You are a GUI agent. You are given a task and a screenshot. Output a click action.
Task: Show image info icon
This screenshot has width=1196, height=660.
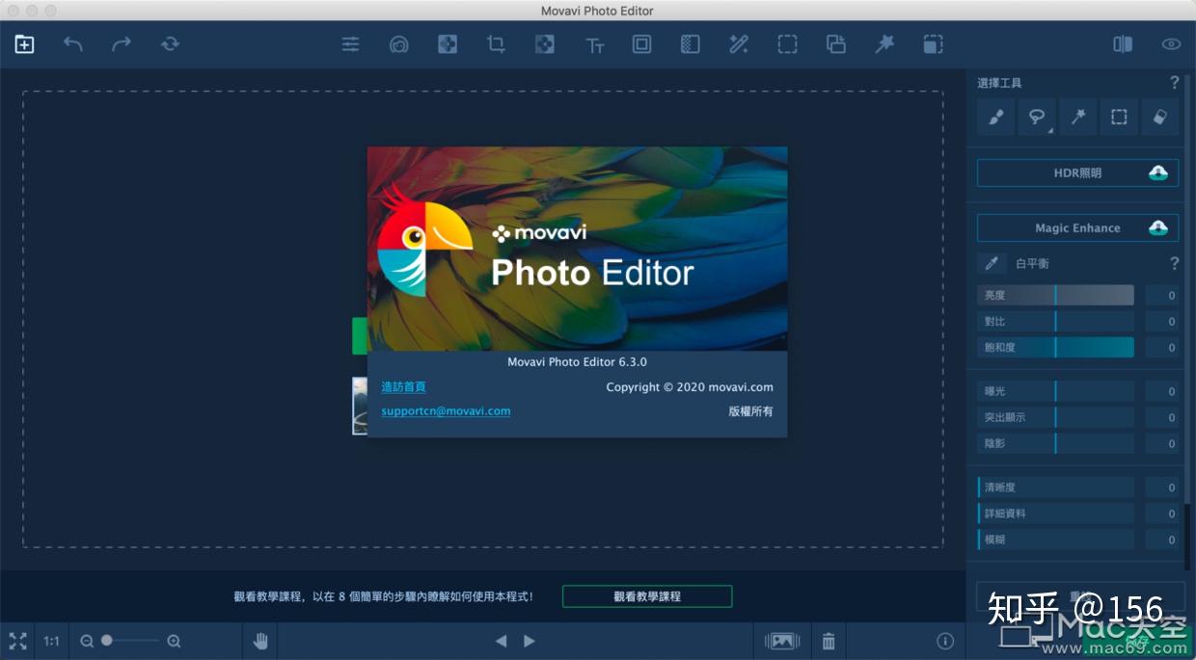[x=945, y=641]
